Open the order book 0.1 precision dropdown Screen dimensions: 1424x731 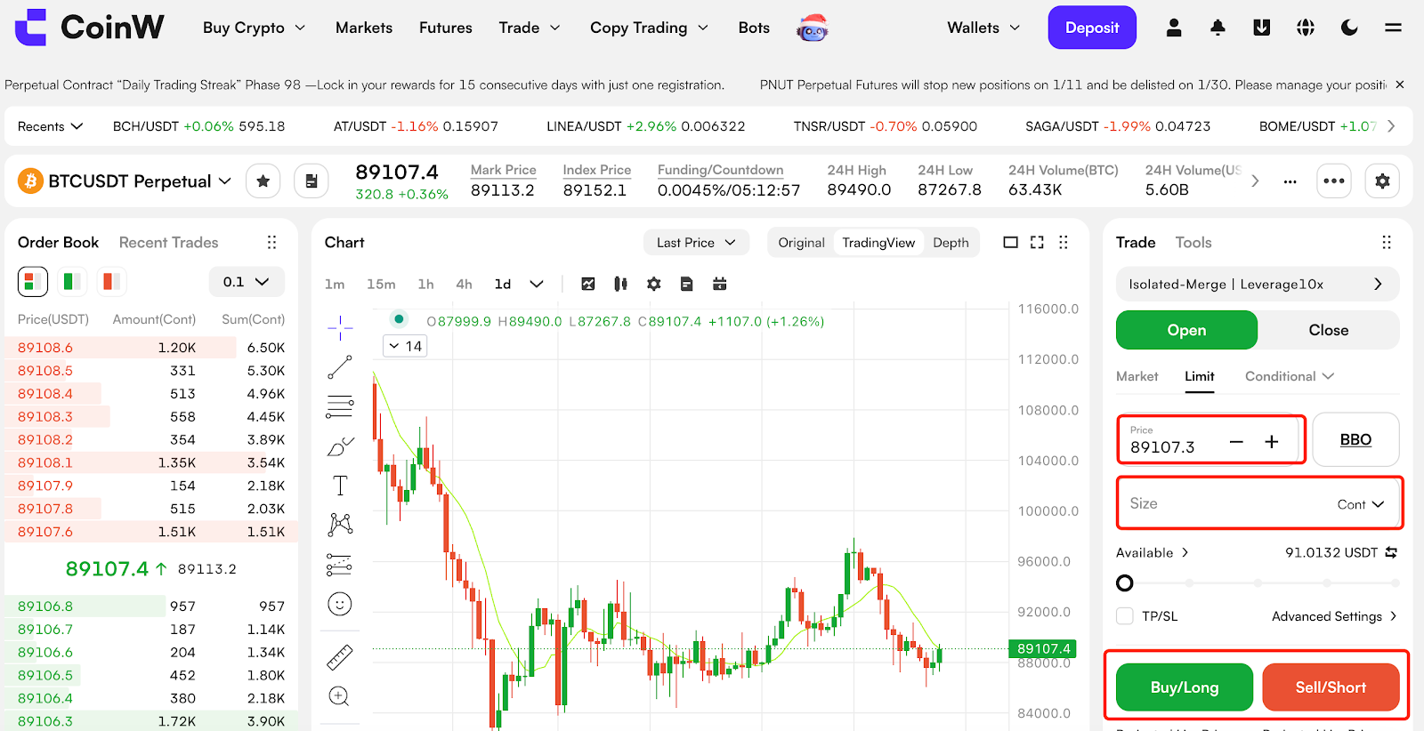point(247,282)
